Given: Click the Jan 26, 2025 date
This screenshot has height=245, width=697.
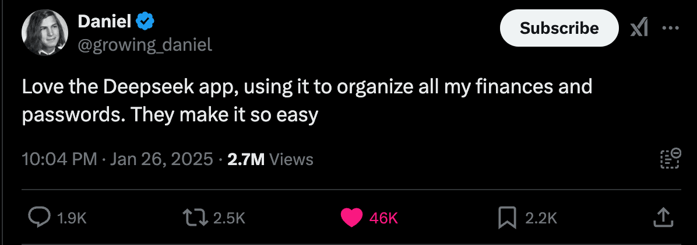Looking at the screenshot, I should 161,159.
